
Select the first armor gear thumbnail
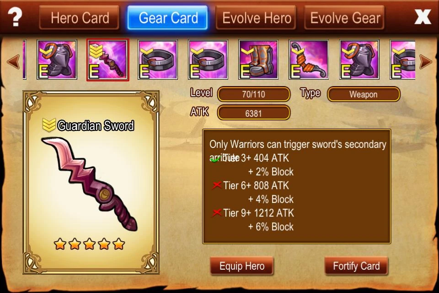[x=57, y=60]
